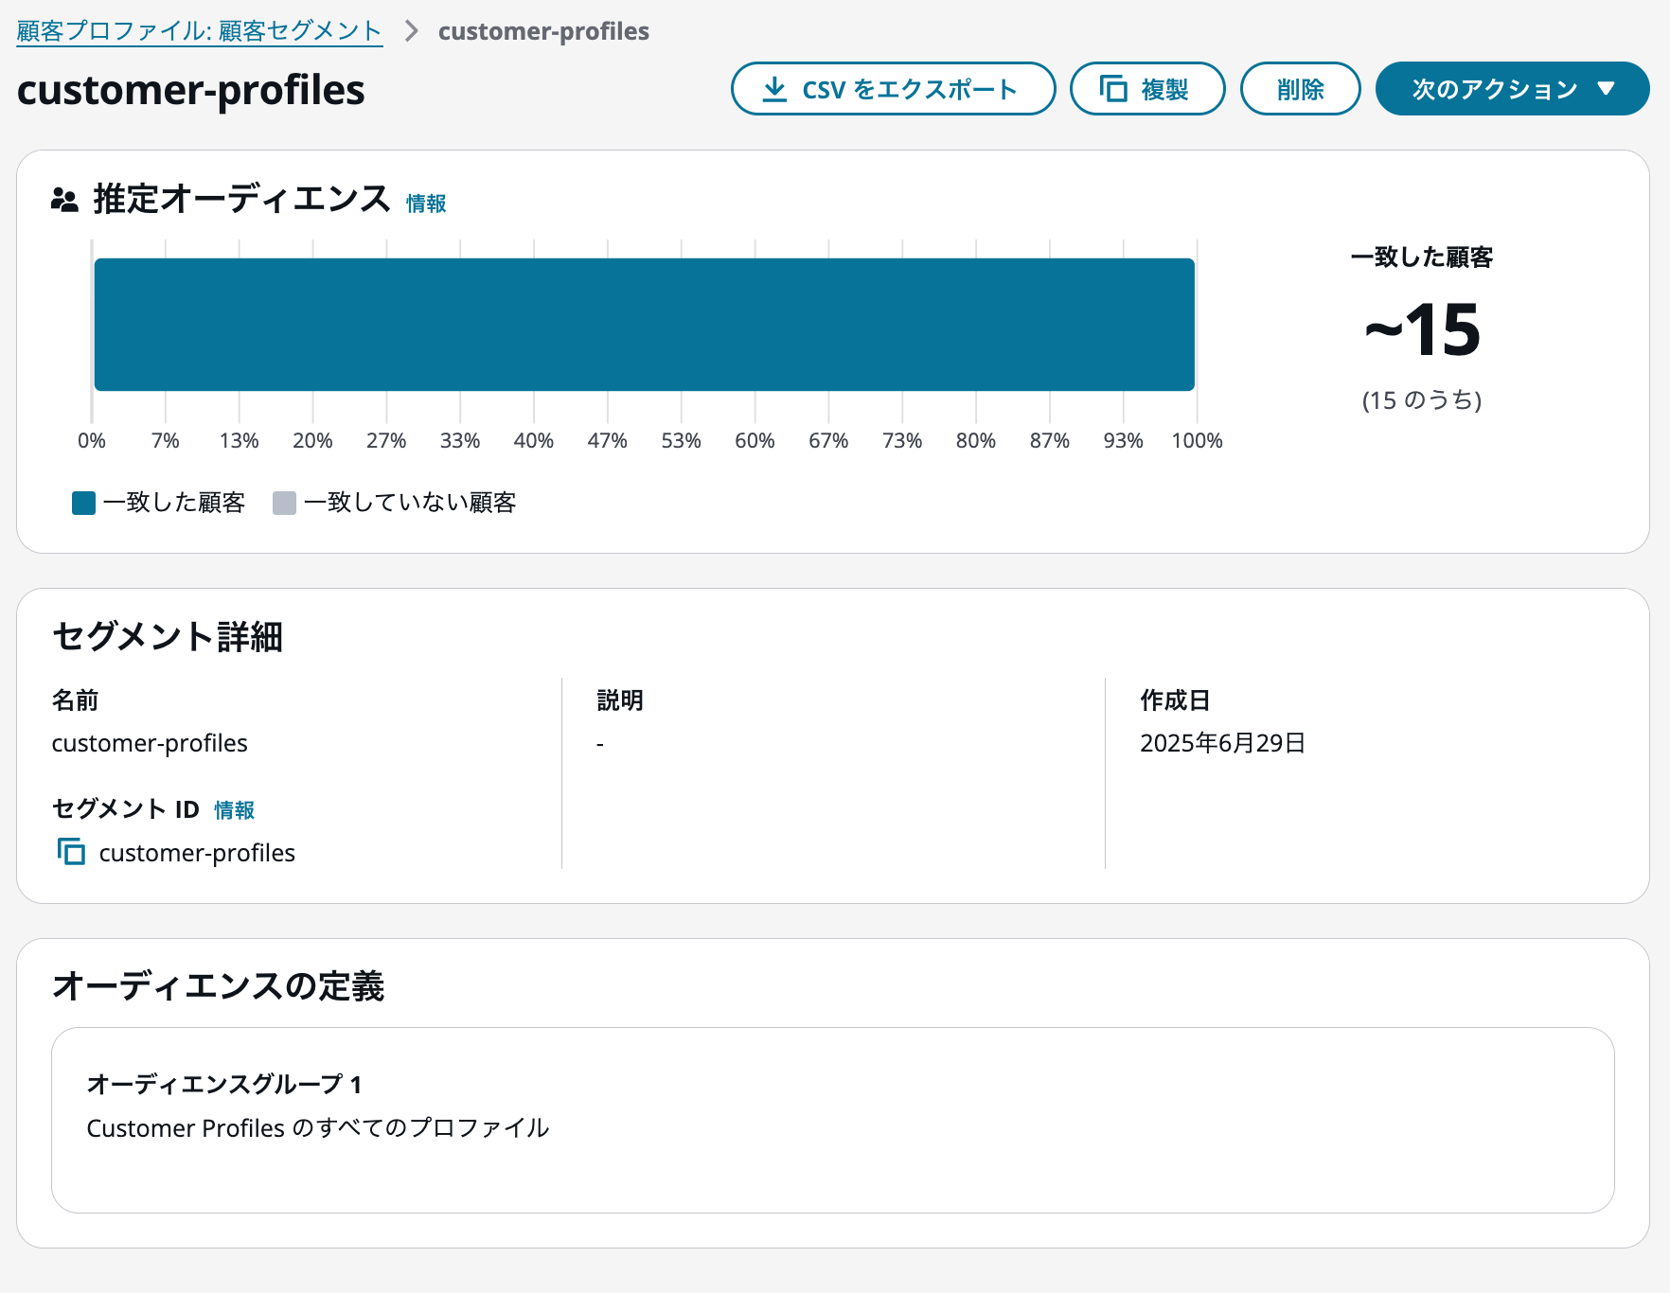Click the 作成日 field label
Image resolution: width=1670 pixels, height=1293 pixels.
(x=1175, y=700)
